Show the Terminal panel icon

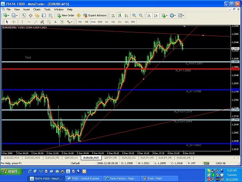44,16
